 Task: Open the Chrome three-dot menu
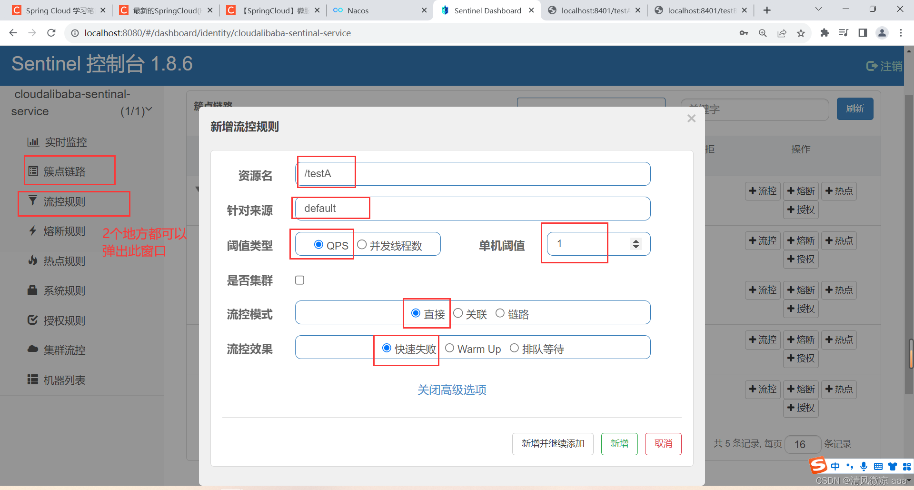coord(901,33)
